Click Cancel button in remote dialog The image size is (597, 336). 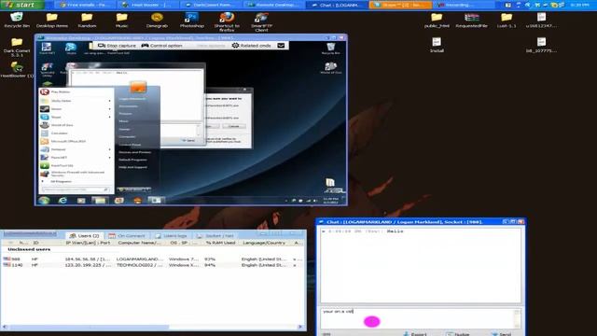coord(234,126)
